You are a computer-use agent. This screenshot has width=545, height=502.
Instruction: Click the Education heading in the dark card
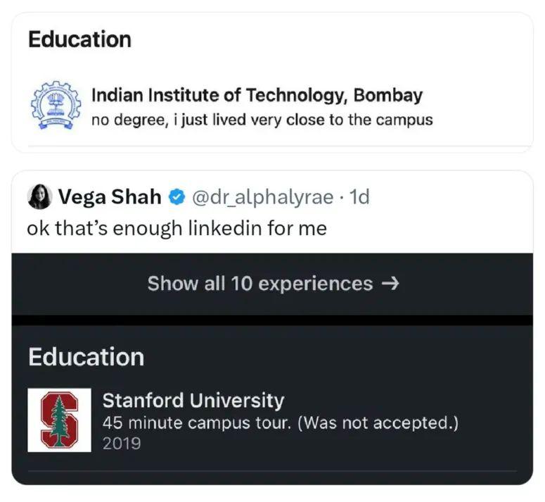tap(86, 357)
